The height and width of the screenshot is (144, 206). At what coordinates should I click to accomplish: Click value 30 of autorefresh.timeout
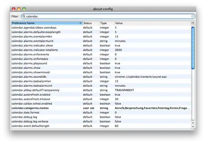[117, 99]
